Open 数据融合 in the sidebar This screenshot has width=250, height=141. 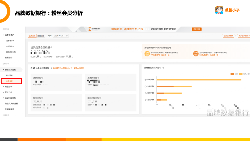tap(9, 57)
